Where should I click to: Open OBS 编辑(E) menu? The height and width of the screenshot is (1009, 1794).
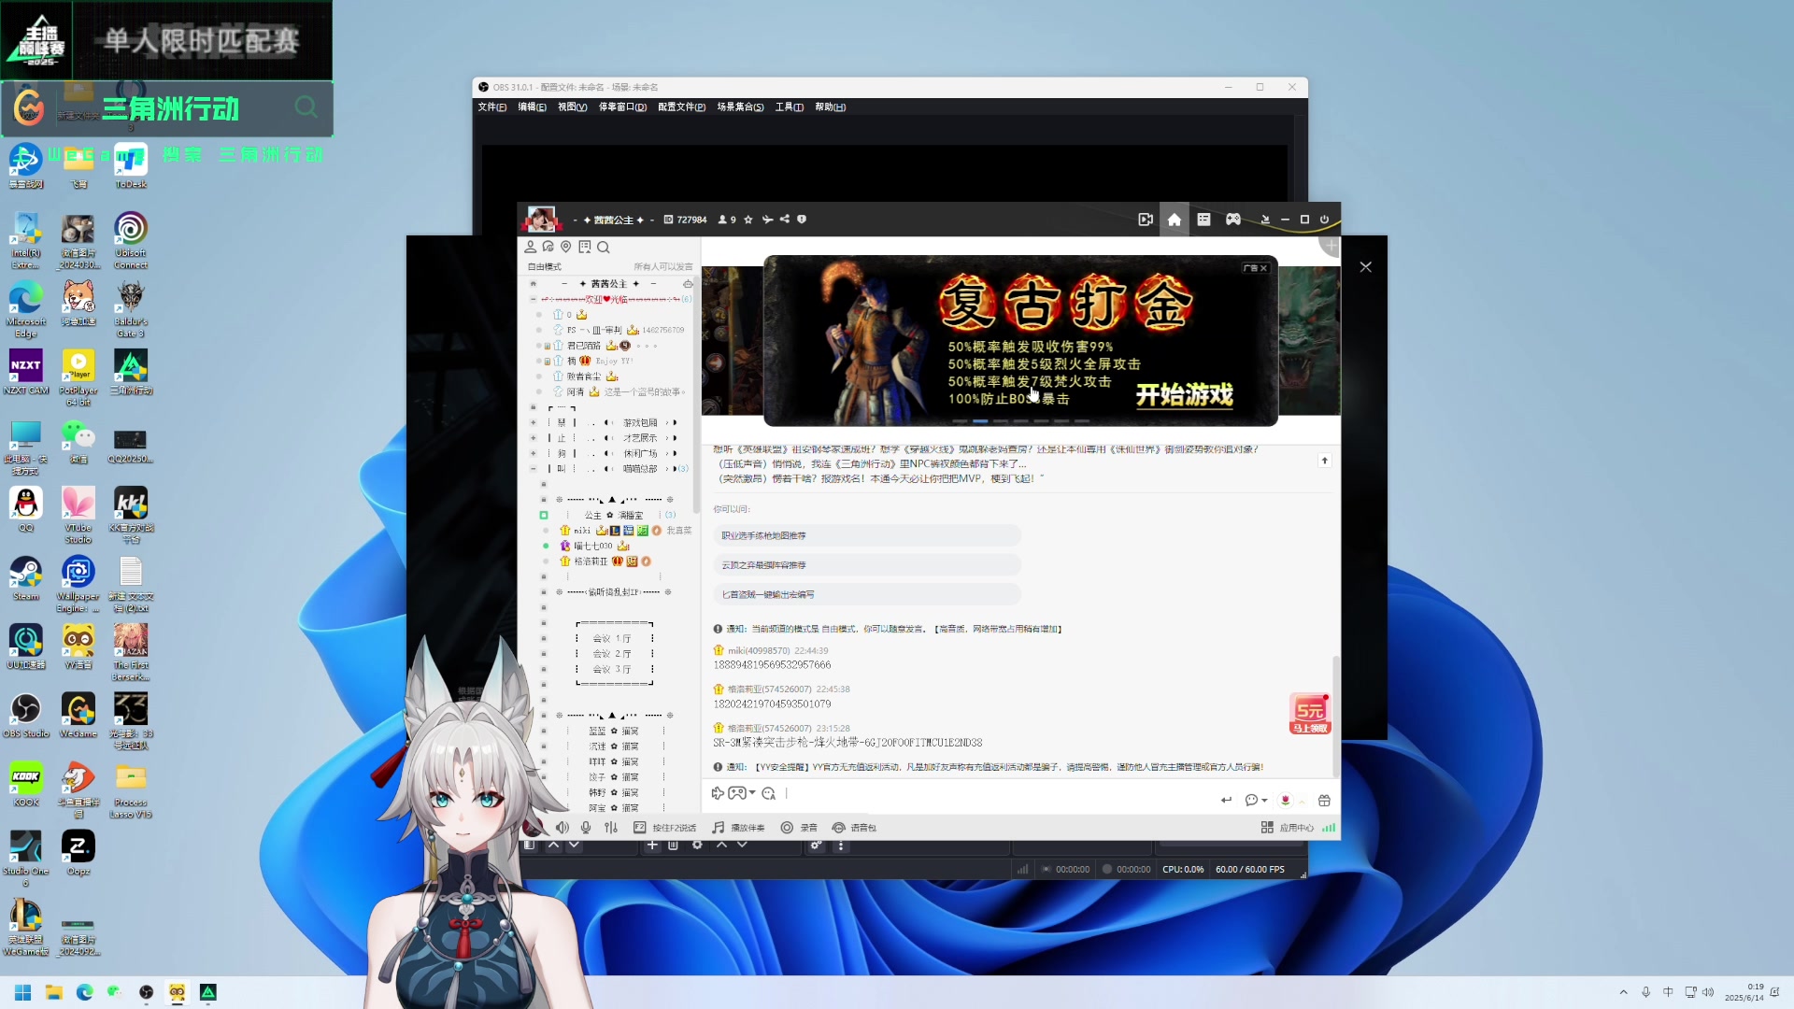533,107
